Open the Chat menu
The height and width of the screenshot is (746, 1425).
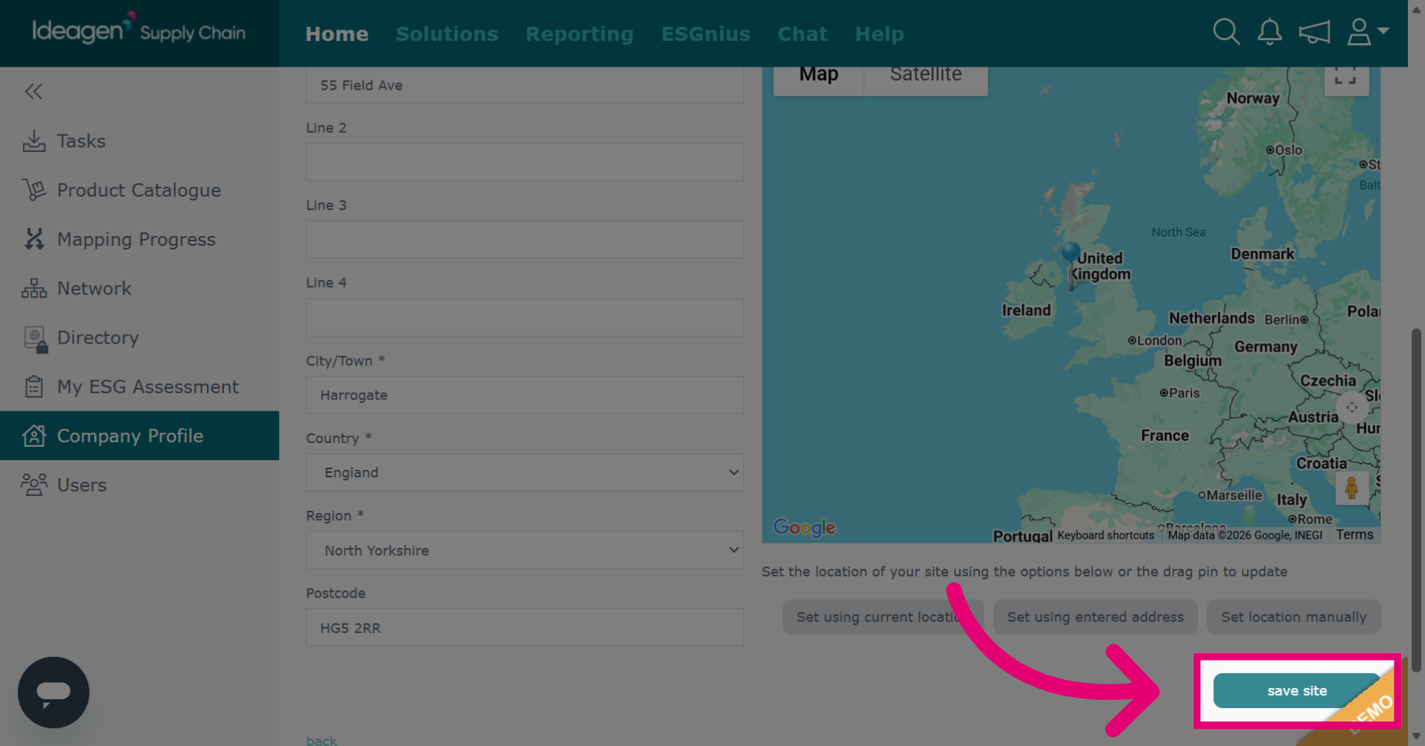tap(802, 34)
